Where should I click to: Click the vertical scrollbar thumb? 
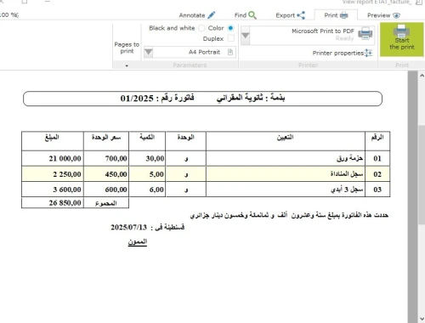point(422,174)
